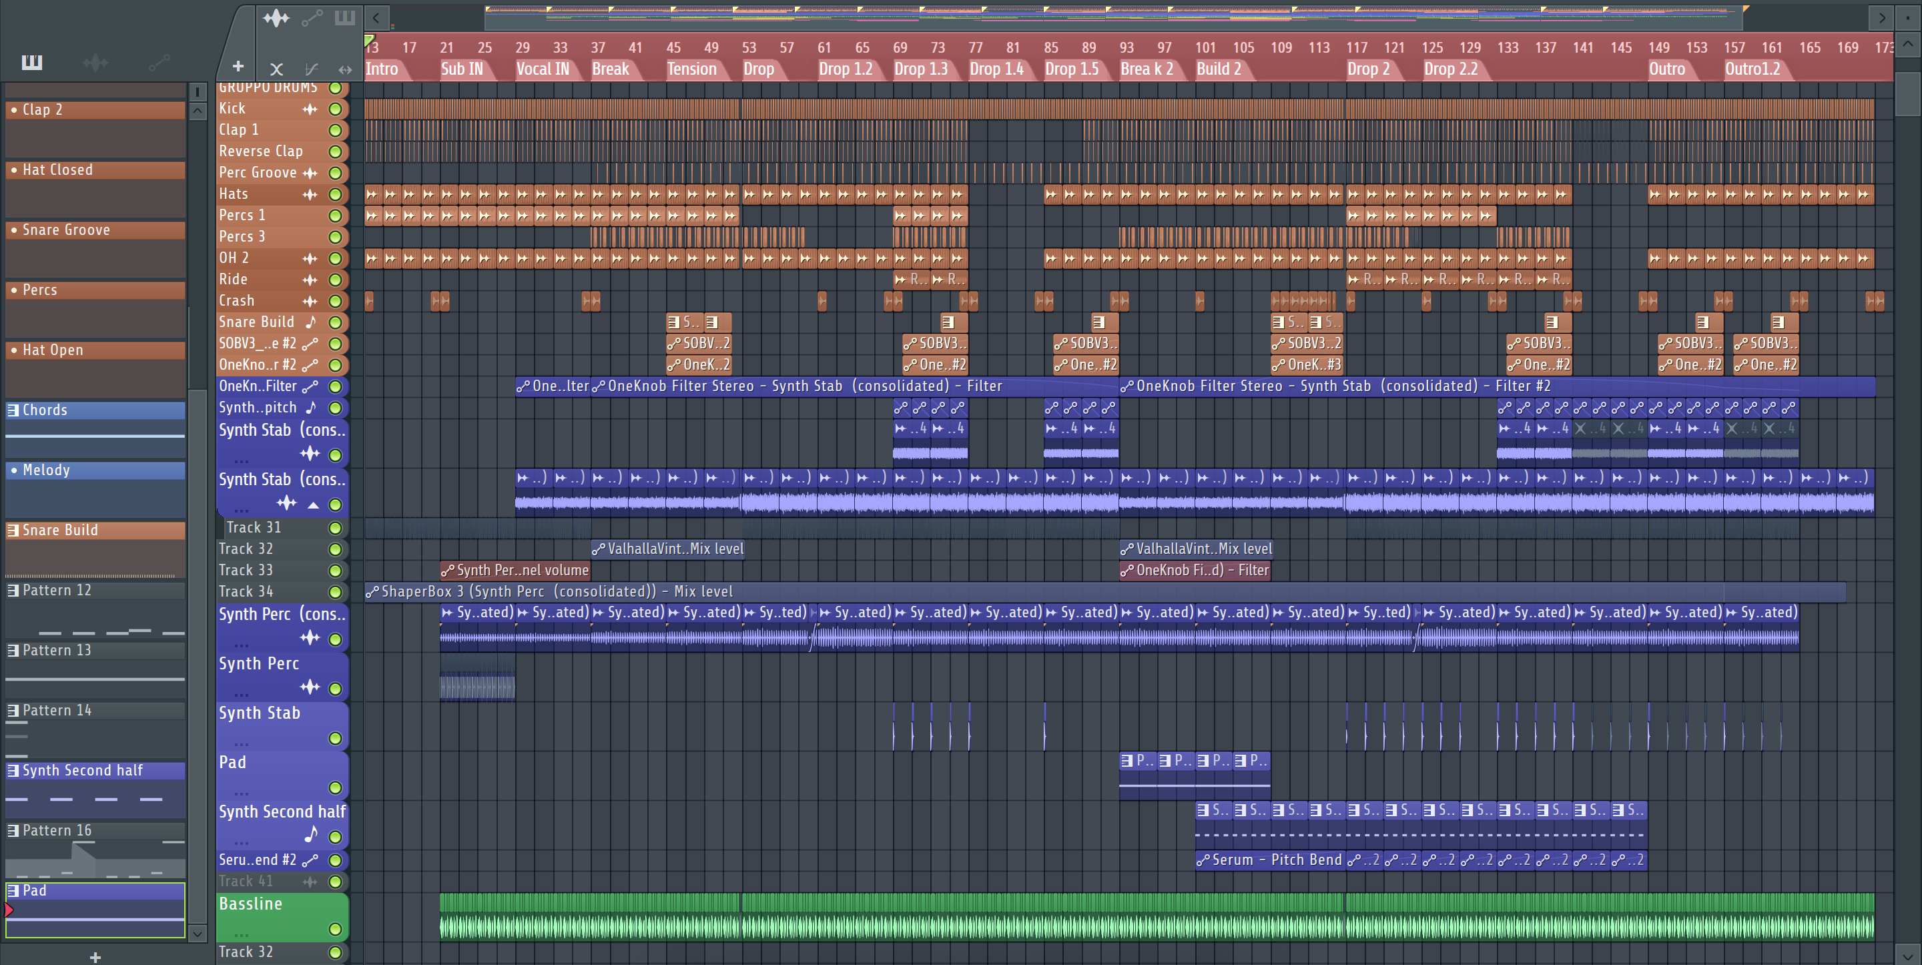This screenshot has width=1922, height=965.
Task: Jump to the Sub IN time marker
Action: (462, 69)
